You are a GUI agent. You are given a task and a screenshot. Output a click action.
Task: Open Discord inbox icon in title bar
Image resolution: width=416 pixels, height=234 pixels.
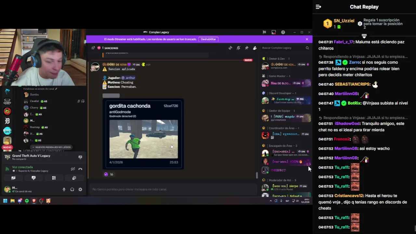click(274, 32)
